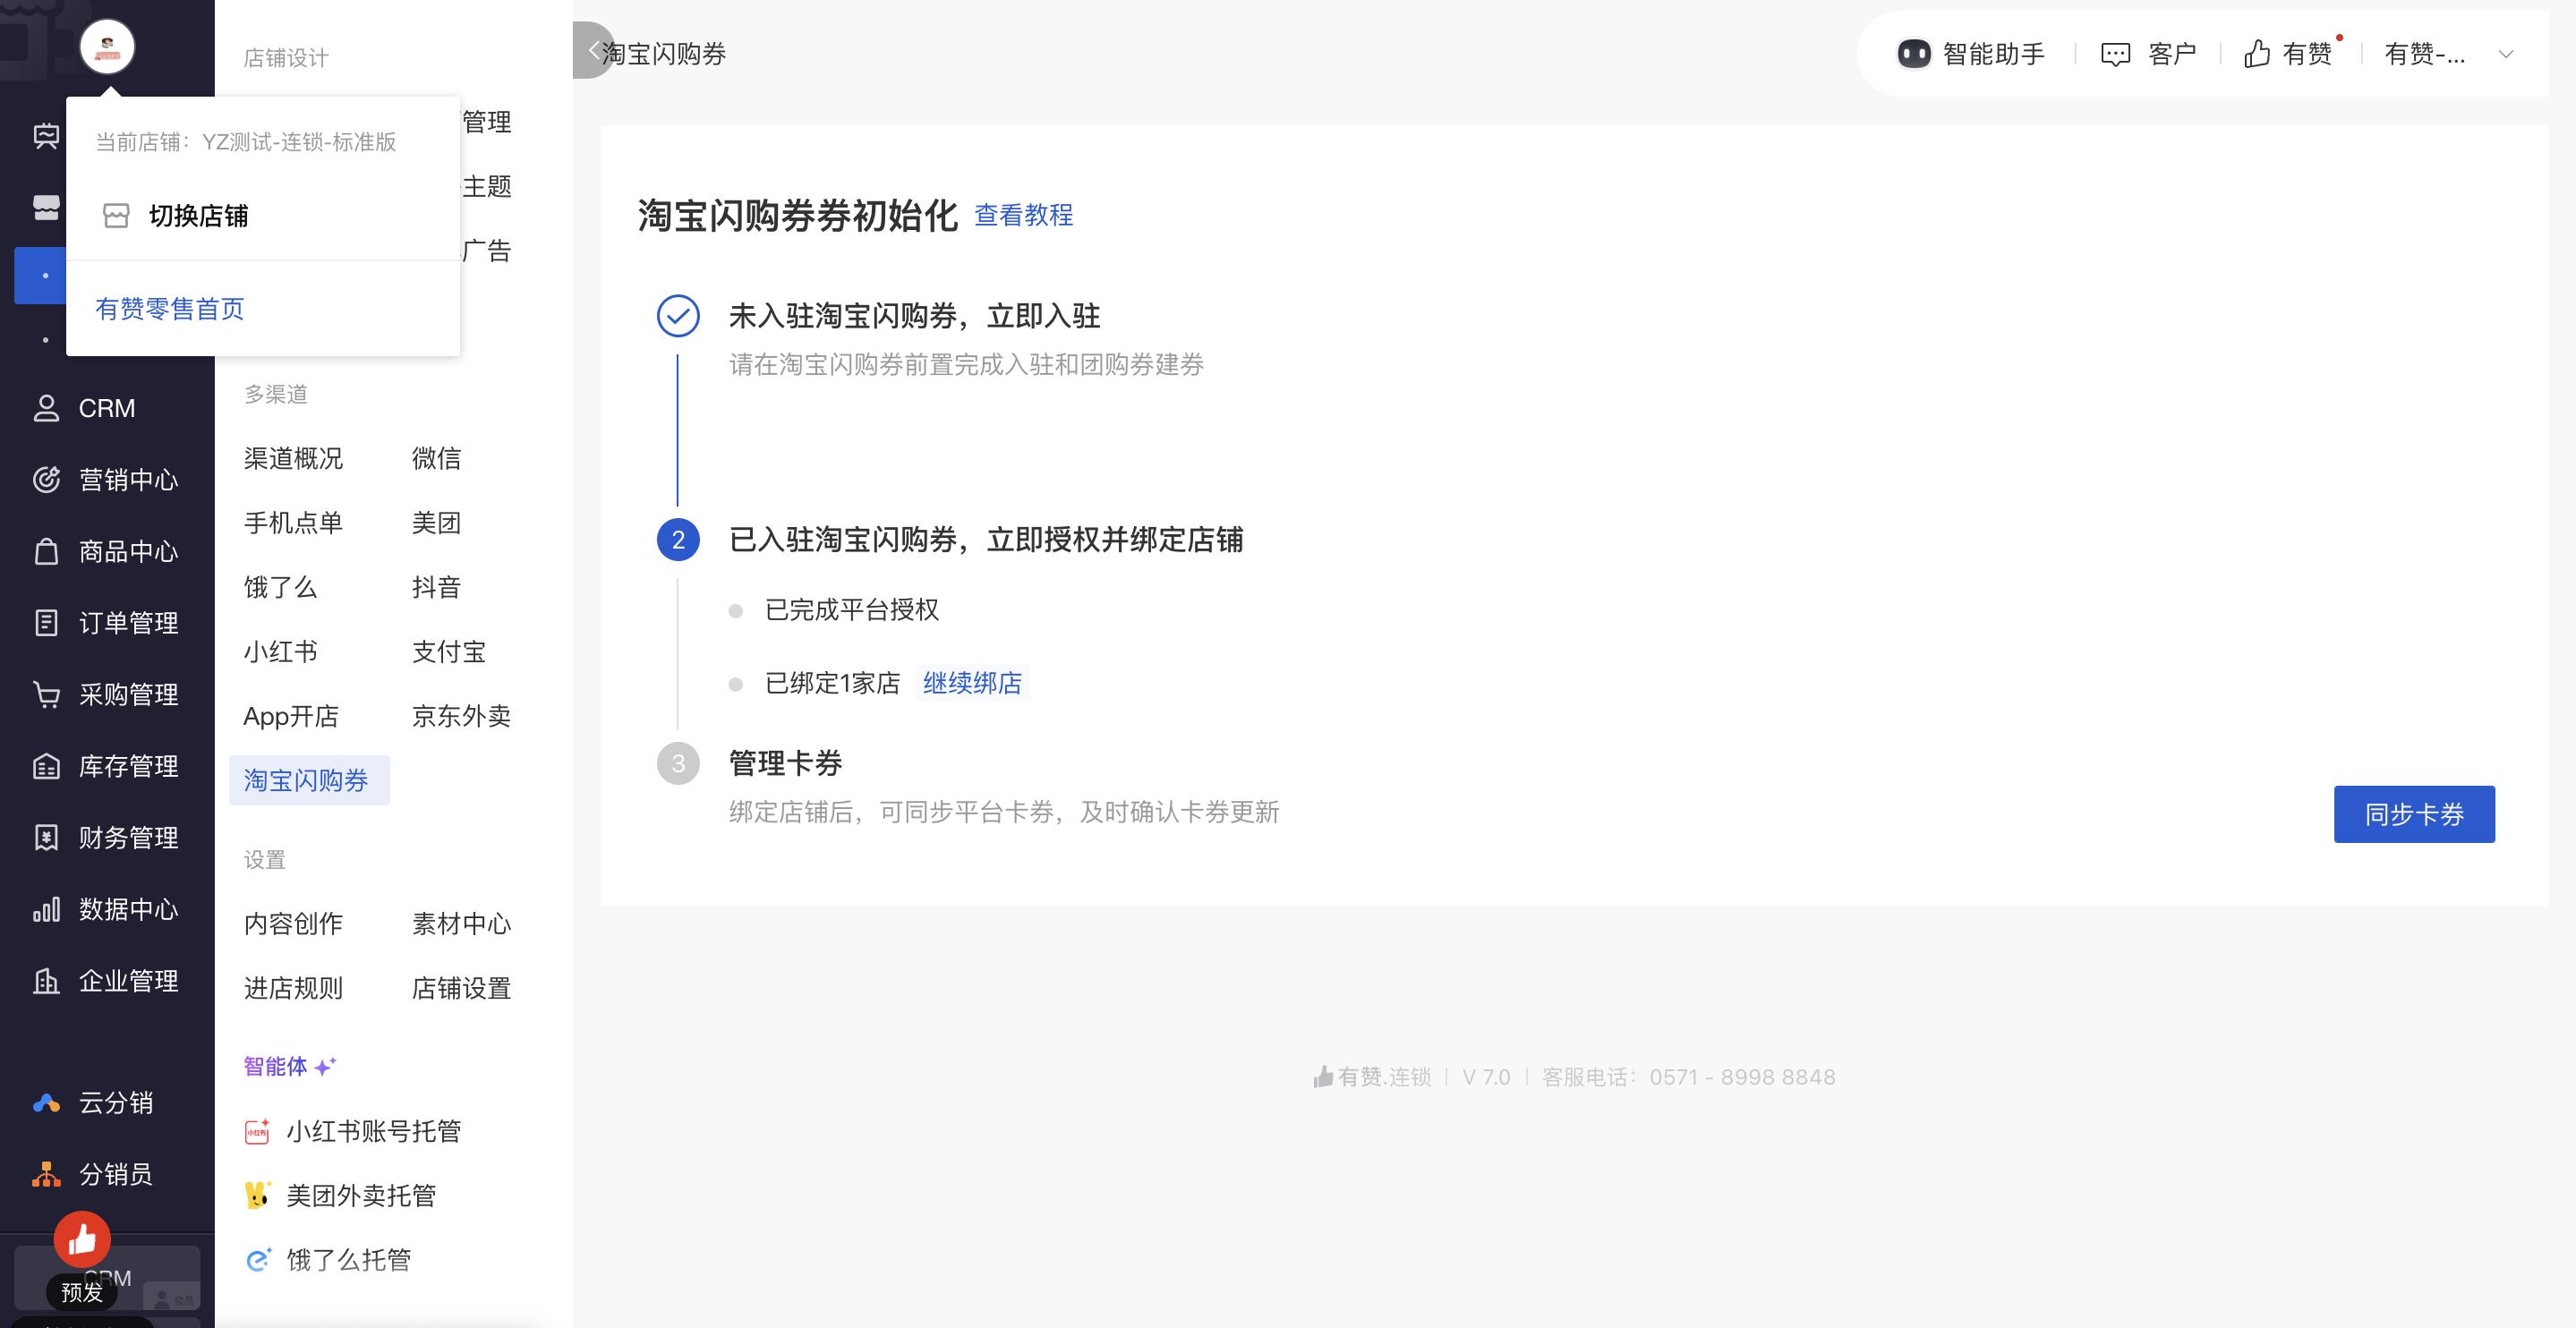Click the checkmark circle for step one
Screen dimensions: 2576x1328
click(678, 316)
